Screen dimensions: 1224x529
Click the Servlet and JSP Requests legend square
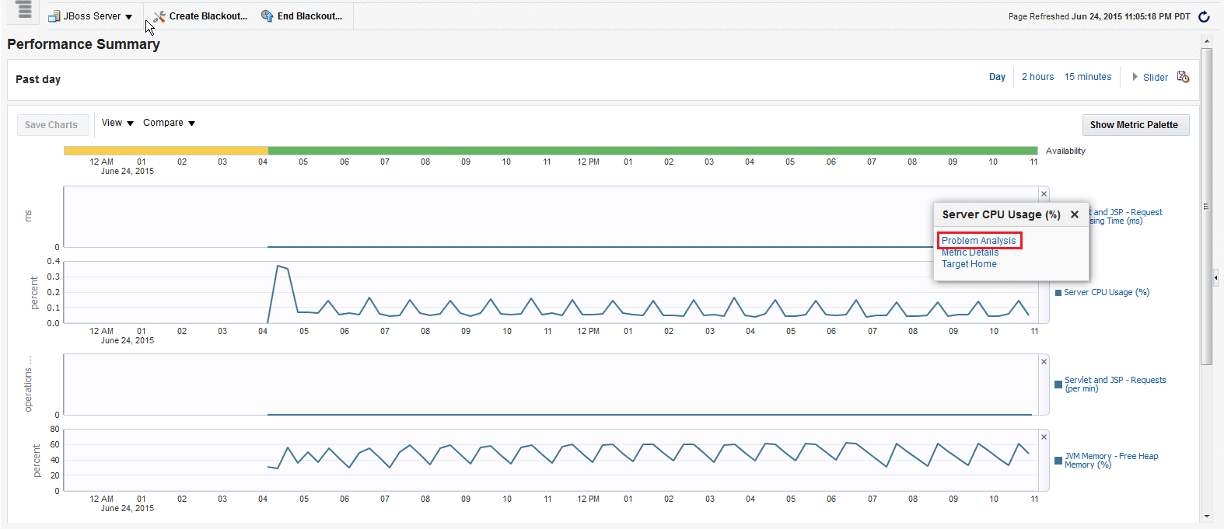pyautogui.click(x=1058, y=385)
